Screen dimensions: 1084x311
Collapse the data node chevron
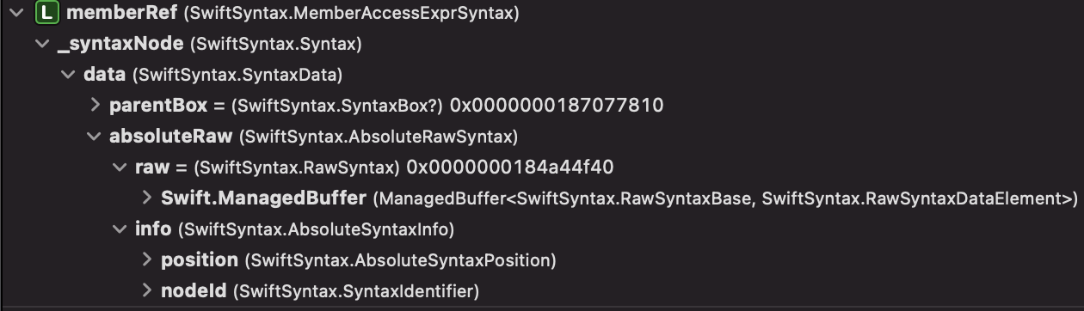pos(68,75)
